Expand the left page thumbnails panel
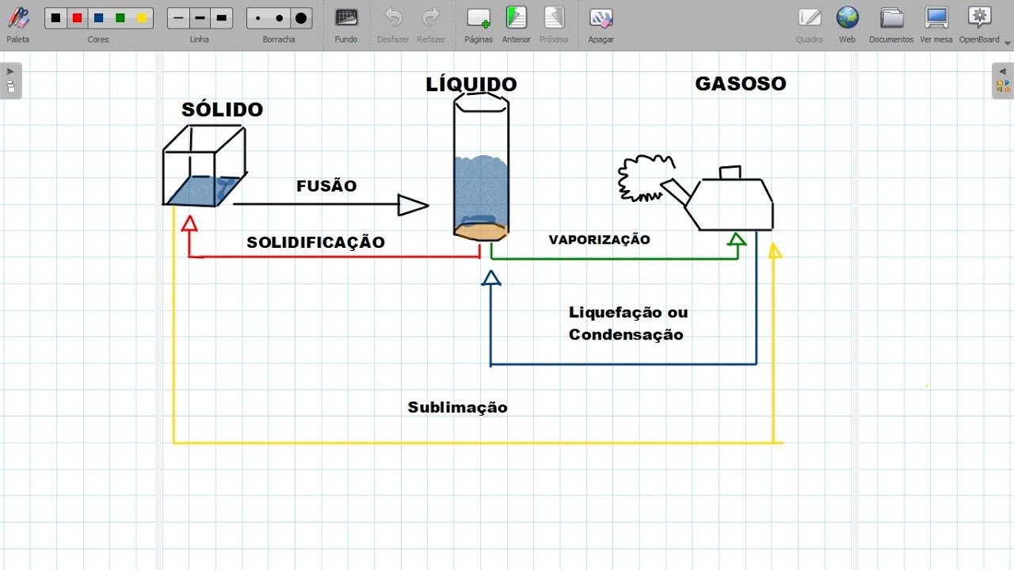The width and height of the screenshot is (1014, 570). [10, 80]
